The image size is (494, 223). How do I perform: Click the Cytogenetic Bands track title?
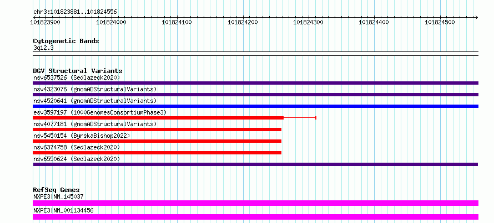(x=66, y=41)
